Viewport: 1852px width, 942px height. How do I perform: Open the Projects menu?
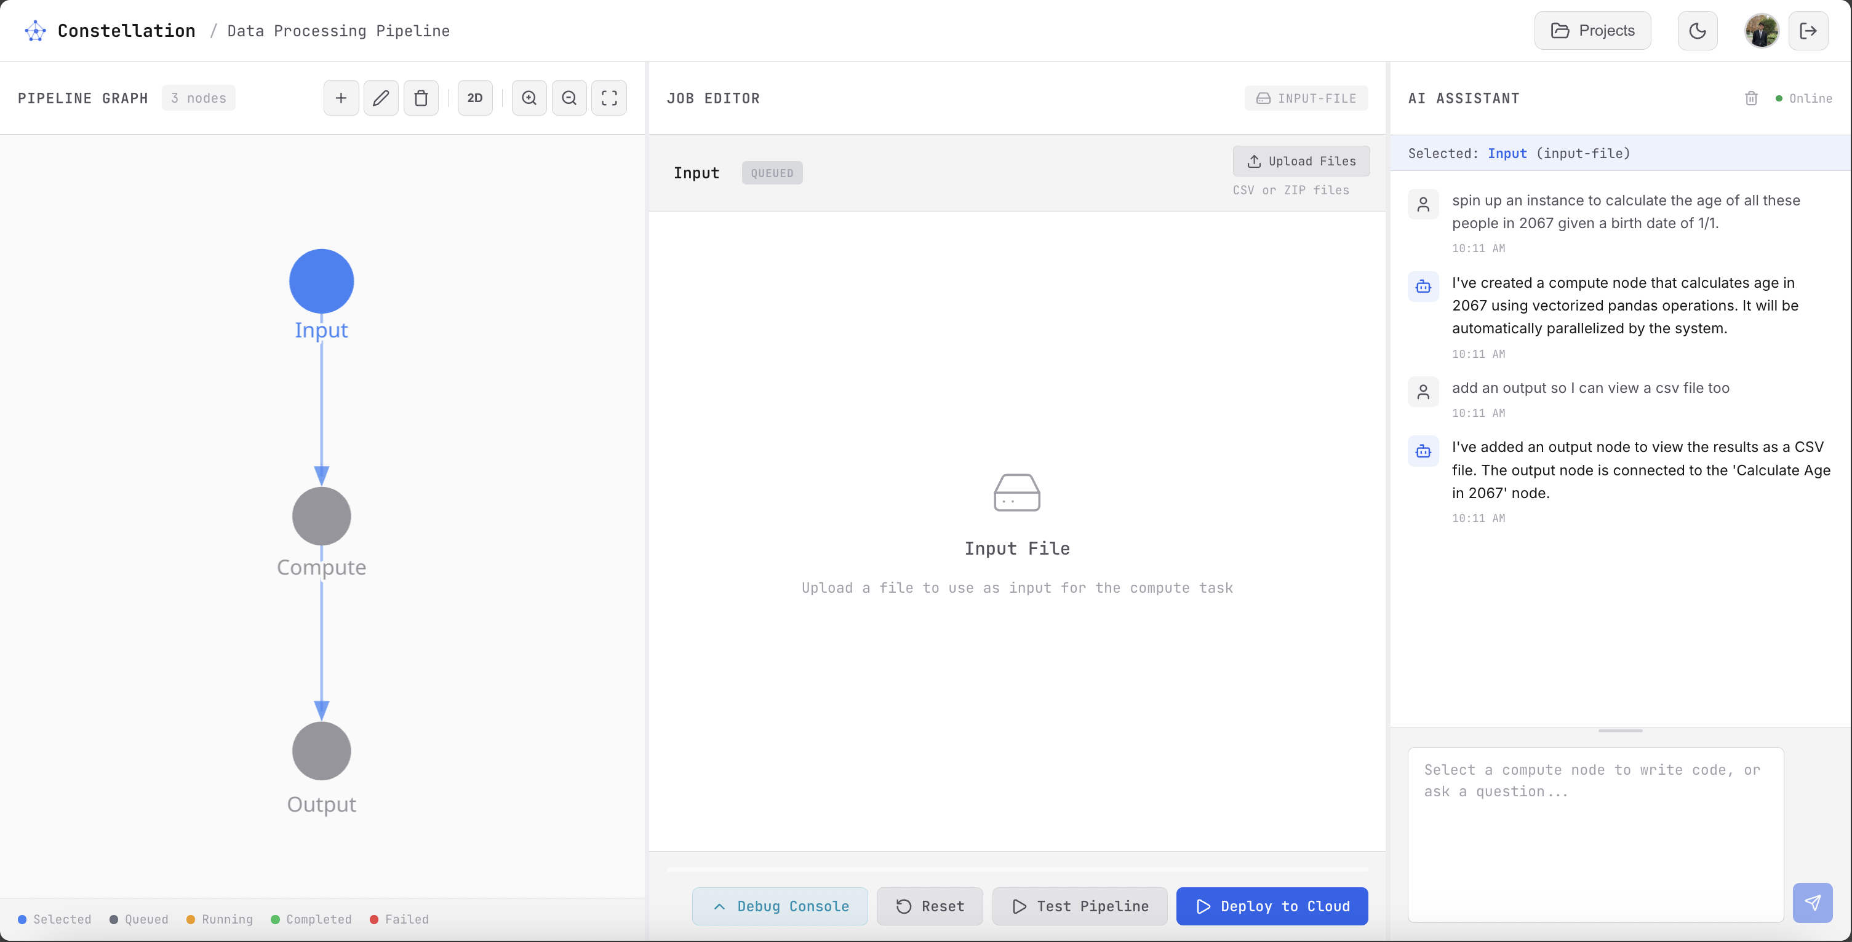tap(1592, 31)
